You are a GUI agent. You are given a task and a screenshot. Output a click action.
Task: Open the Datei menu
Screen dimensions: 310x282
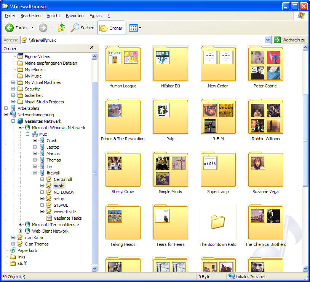10,16
